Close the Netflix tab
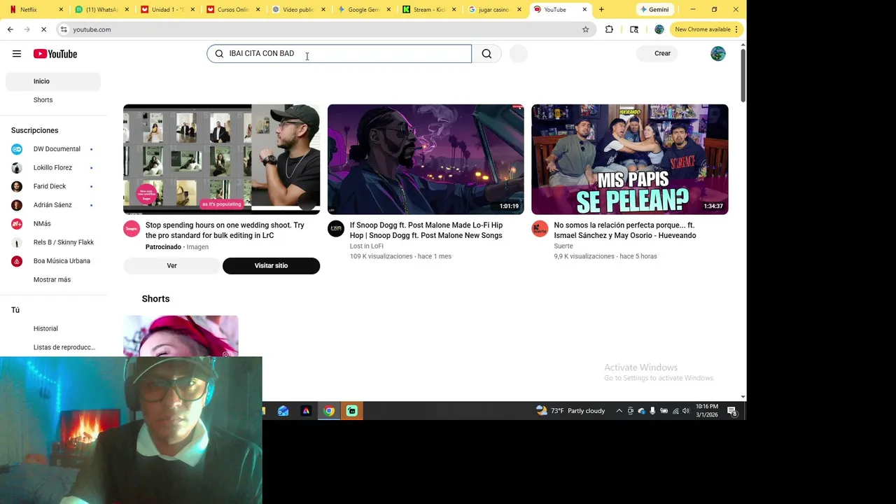896x504 pixels. point(61,10)
